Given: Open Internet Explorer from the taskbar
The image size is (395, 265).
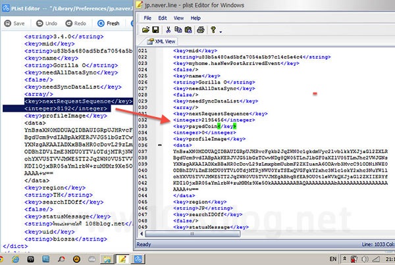Looking at the screenshot, I should pos(16,259).
